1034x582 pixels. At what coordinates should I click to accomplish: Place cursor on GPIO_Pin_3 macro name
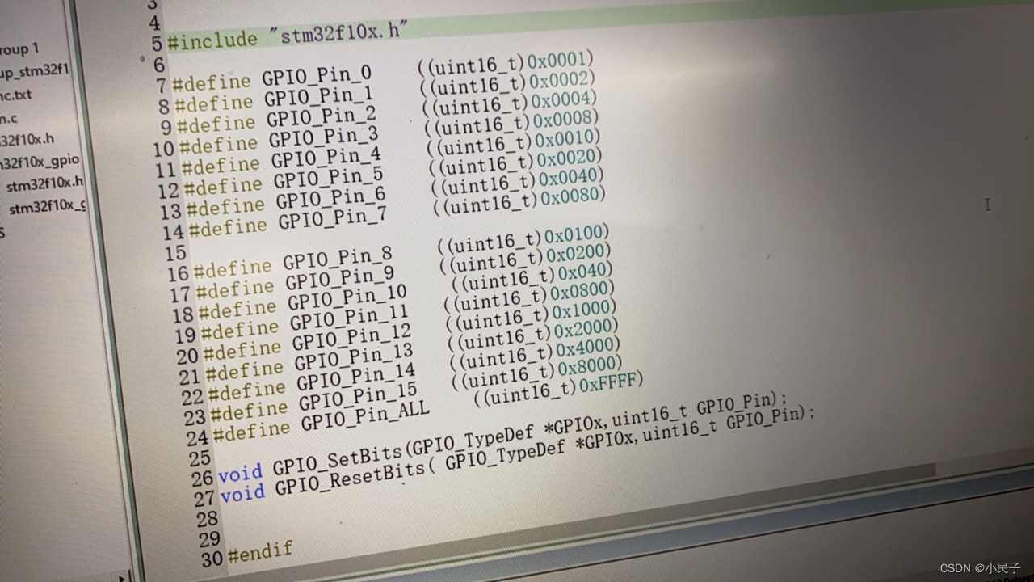[323, 137]
